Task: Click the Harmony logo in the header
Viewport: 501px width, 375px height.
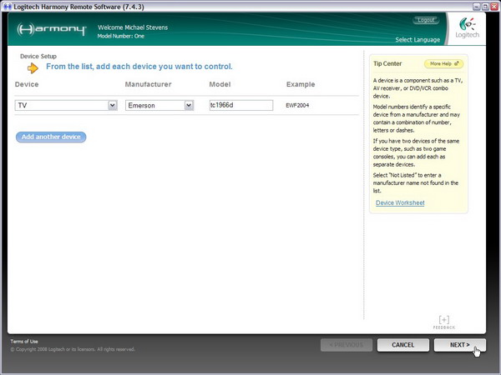Action: 52,29
